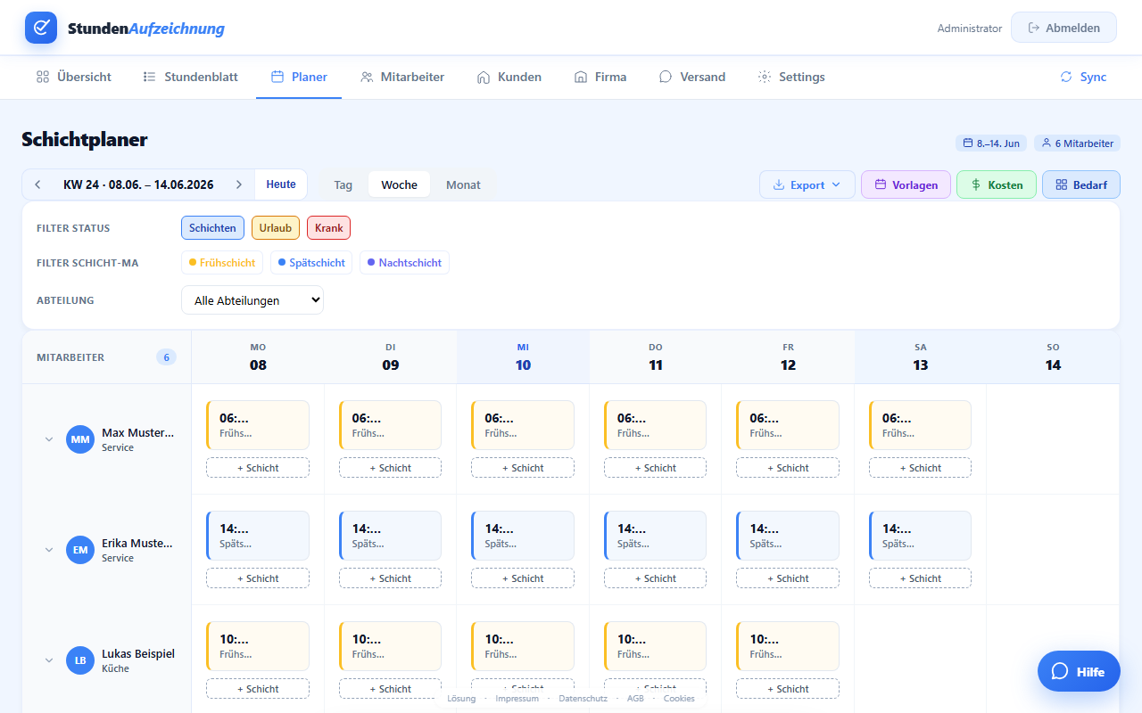Open Vorlagen templates
1142x713 pixels.
(906, 184)
